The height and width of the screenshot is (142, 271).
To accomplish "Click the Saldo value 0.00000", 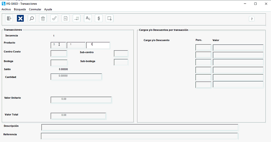I will (x=63, y=69).
